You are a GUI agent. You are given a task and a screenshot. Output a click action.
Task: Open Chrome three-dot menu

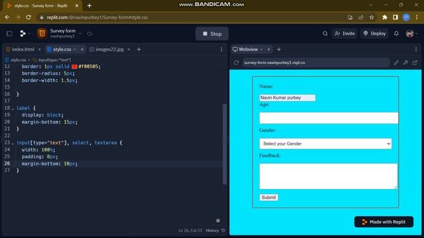click(x=417, y=17)
